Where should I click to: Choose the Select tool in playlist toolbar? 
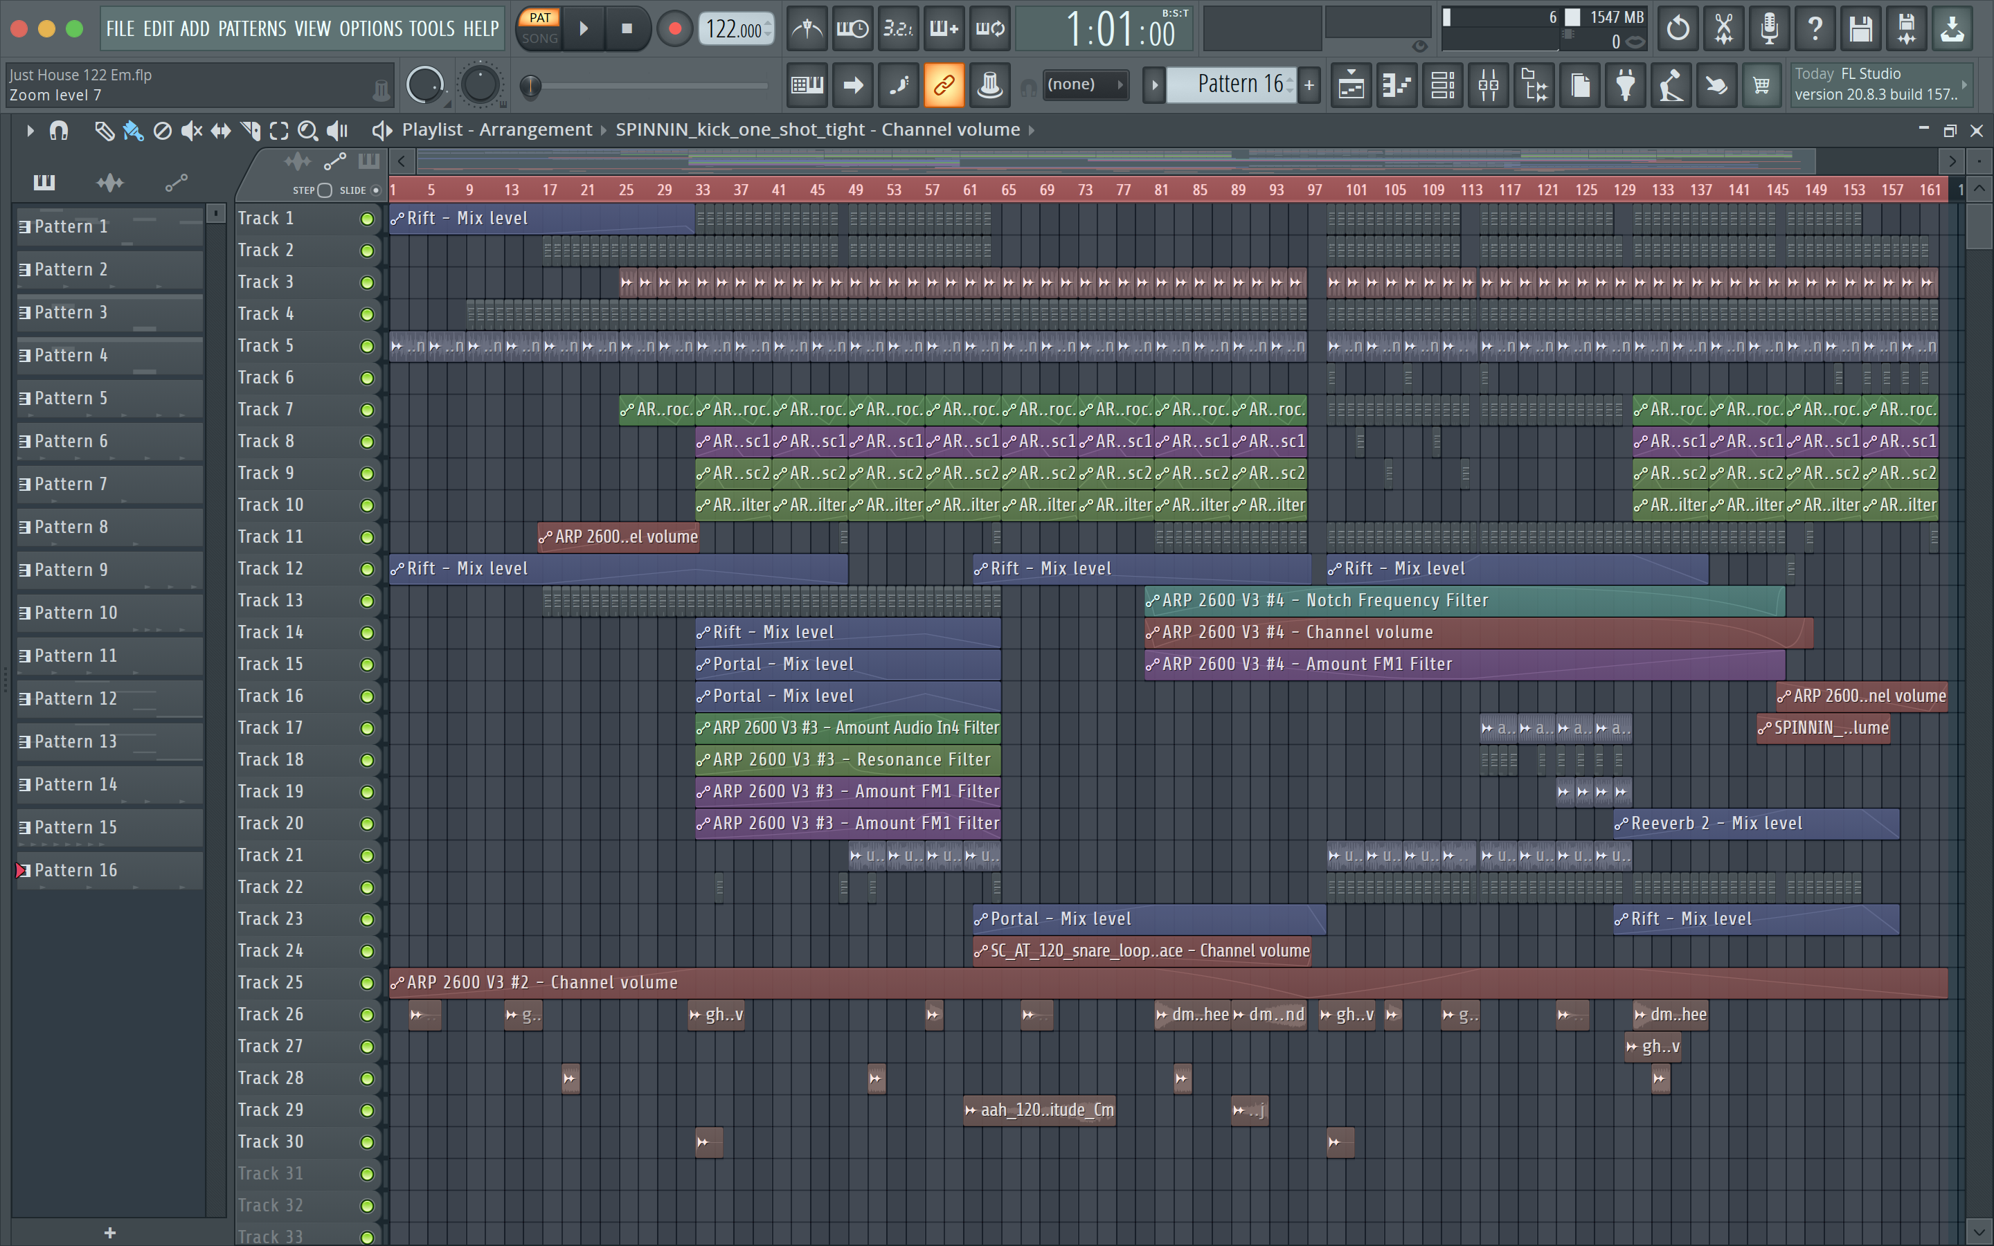coord(278,130)
